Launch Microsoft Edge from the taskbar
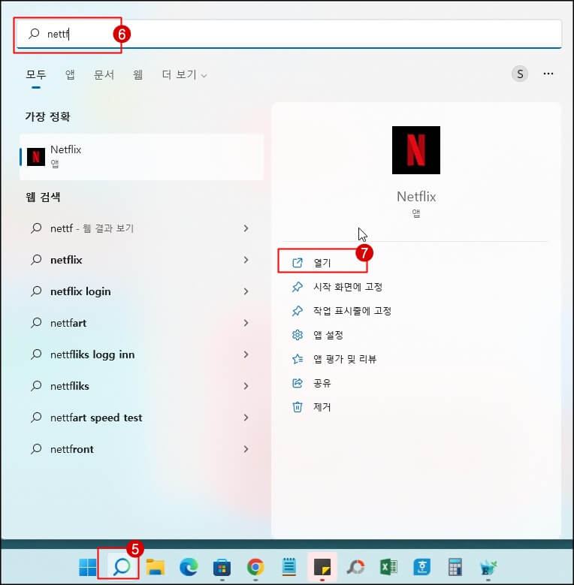Viewport: 574px width, 585px height. pos(189,567)
